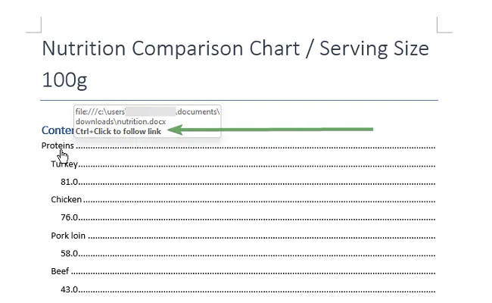Viewport: 492px width, 303px height.
Task: Click the '100g' text in the title
Action: tap(64, 80)
